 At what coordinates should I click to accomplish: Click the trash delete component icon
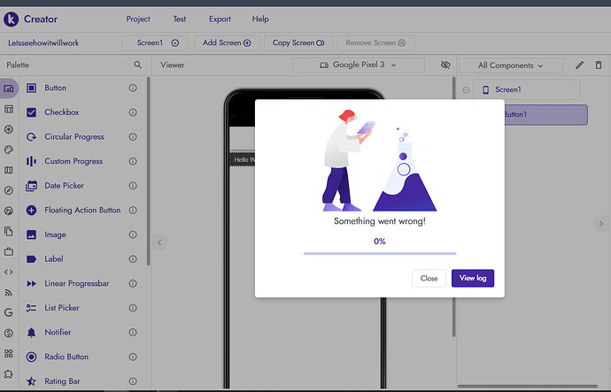click(x=599, y=65)
